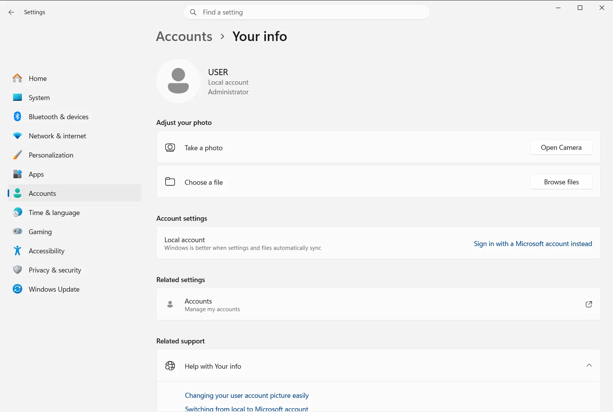
Task: Open the Manage my accounts row
Action: tap(378, 304)
